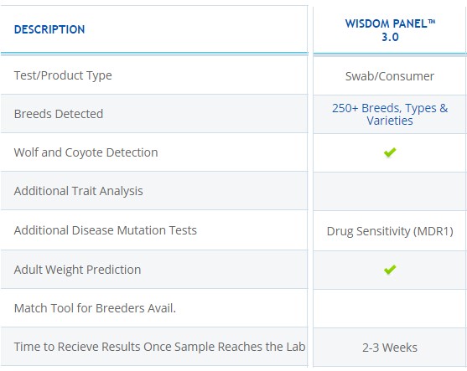
Task: Select the Wolf and Coyote Detection label
Action: (86, 152)
